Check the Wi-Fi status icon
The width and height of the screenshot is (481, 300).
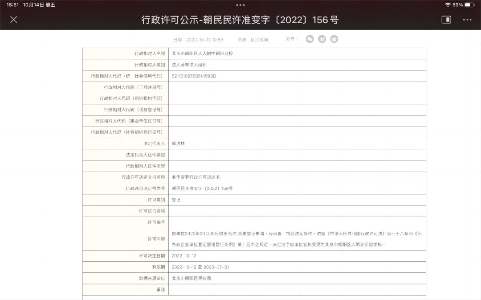[x=448, y=4]
